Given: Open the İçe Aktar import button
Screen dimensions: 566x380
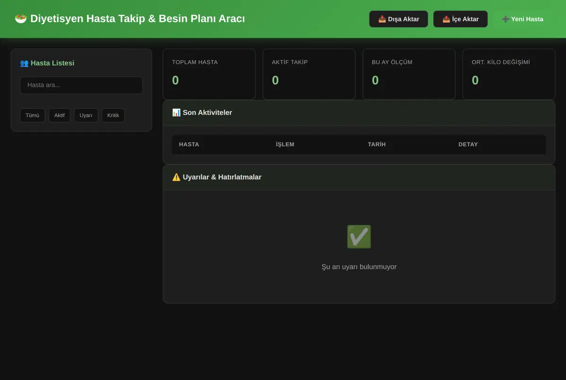Looking at the screenshot, I should click(x=460, y=19).
